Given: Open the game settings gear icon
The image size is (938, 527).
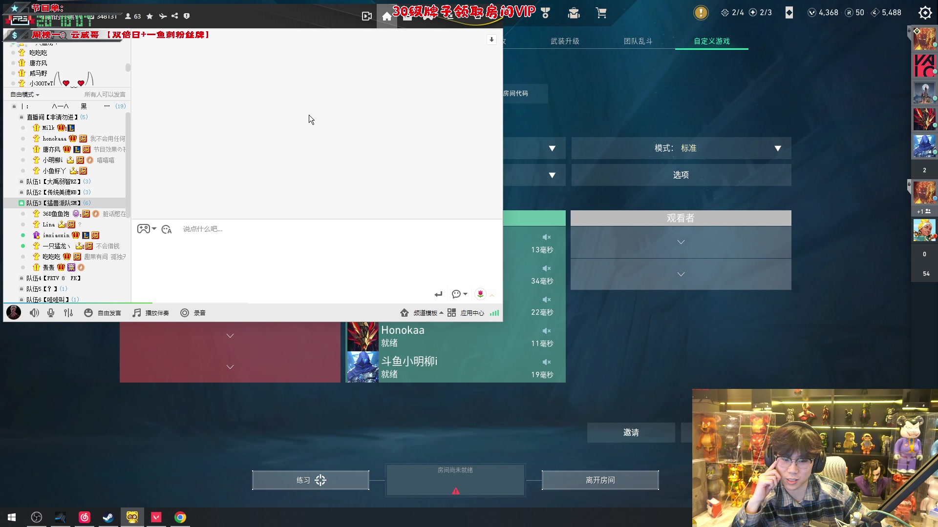Looking at the screenshot, I should (925, 13).
